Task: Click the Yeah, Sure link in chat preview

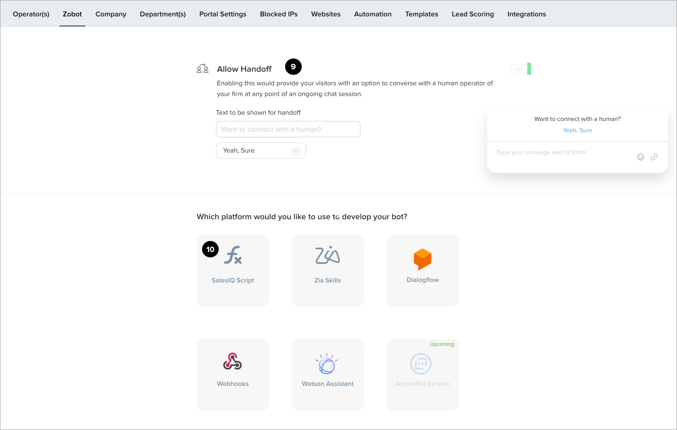Action: pyautogui.click(x=577, y=130)
